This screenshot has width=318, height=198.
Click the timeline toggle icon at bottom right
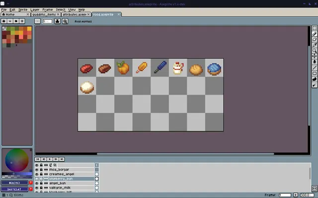(315, 189)
